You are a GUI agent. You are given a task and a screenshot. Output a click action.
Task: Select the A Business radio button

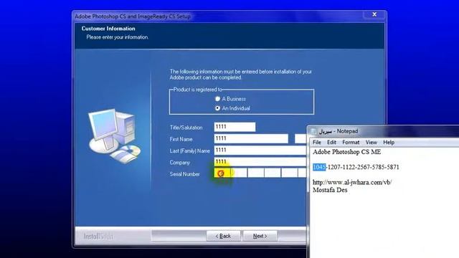click(217, 99)
